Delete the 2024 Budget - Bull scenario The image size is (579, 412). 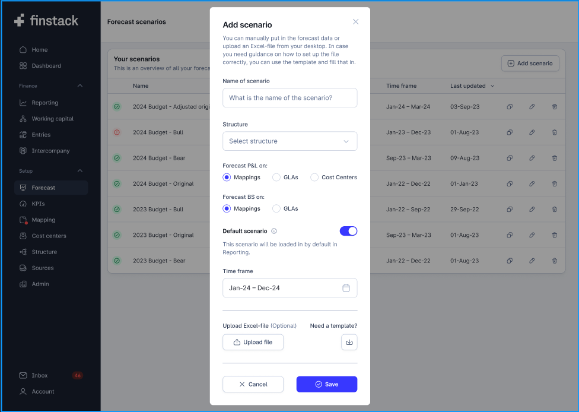click(x=554, y=132)
